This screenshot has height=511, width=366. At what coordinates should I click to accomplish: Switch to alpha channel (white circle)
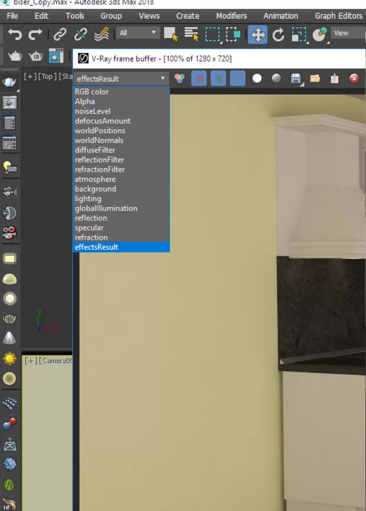coord(257,79)
